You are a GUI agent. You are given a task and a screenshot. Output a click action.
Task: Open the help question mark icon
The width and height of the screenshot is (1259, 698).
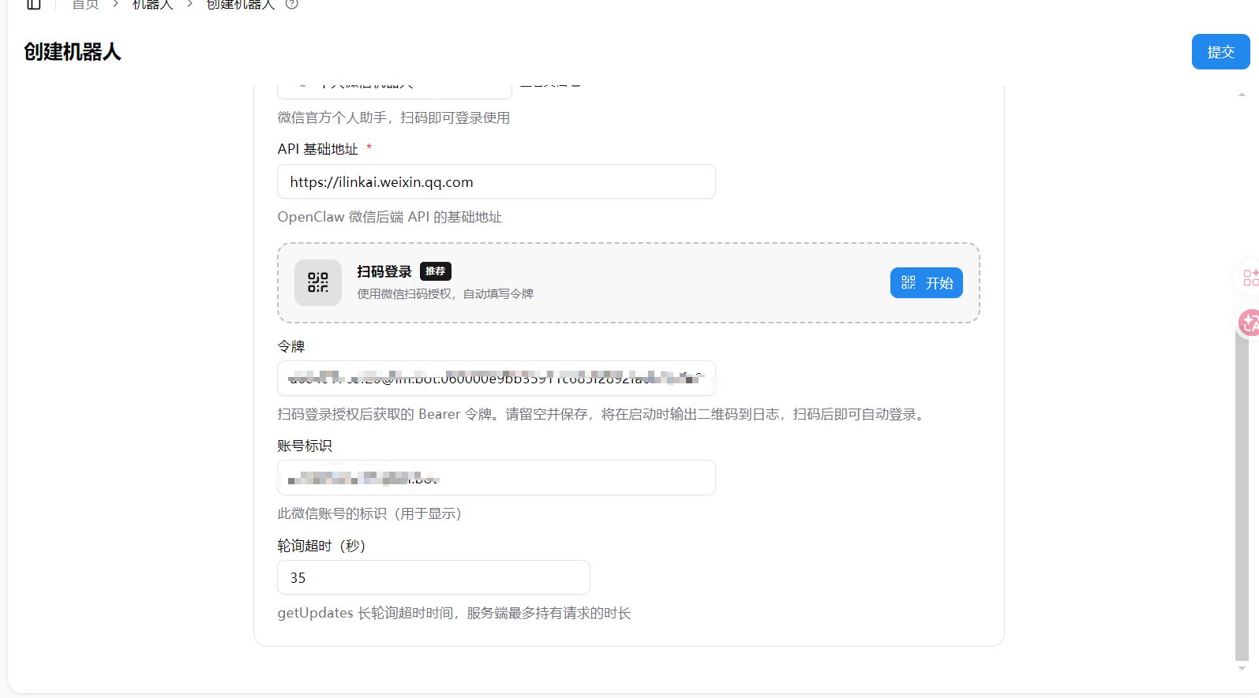click(x=292, y=4)
